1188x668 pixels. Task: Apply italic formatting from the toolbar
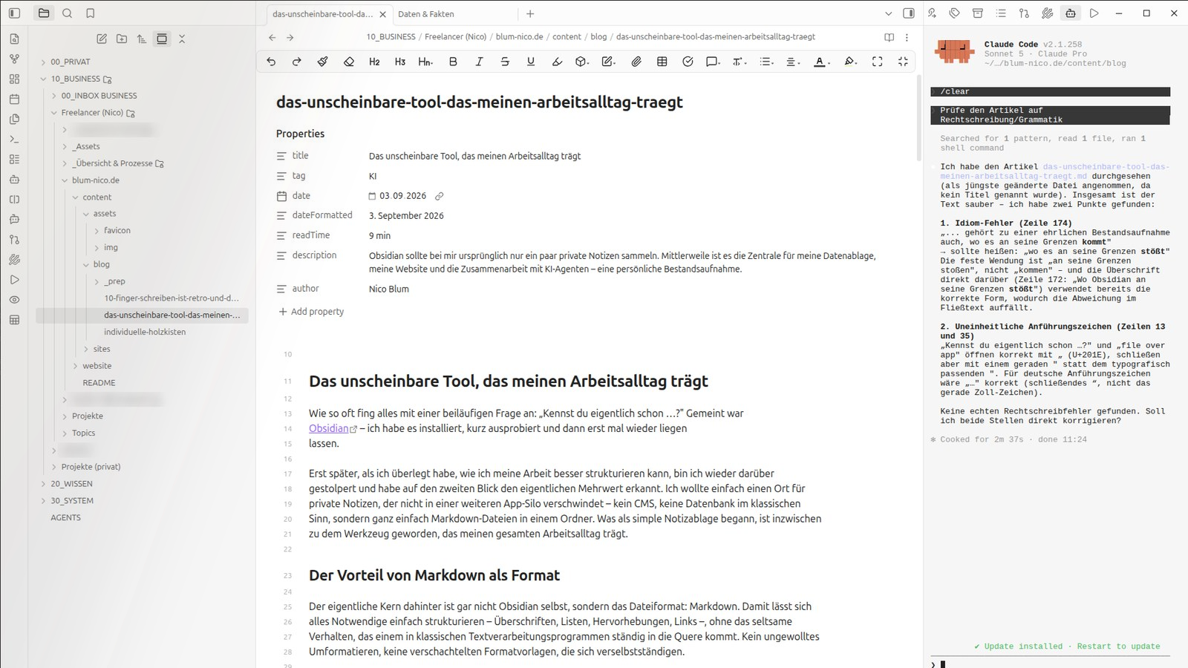(479, 62)
